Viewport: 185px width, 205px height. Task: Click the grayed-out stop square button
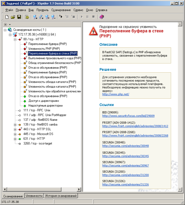[93, 17]
